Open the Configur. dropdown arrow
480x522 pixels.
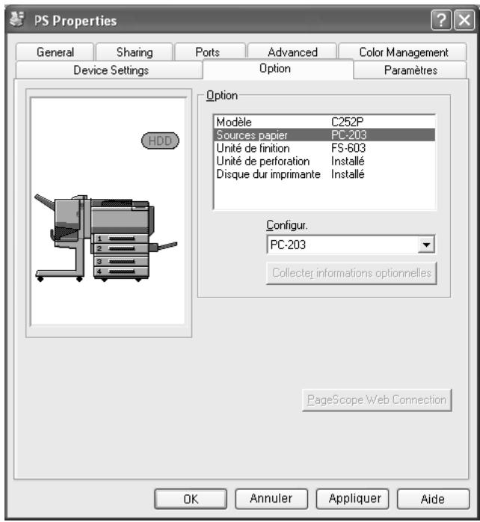tap(426, 245)
